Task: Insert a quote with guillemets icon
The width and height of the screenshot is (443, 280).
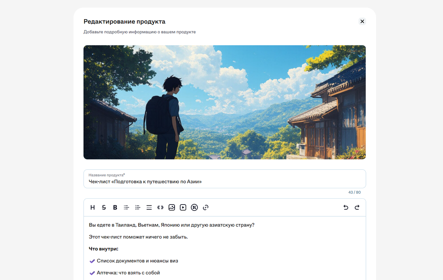Action: [160, 208]
